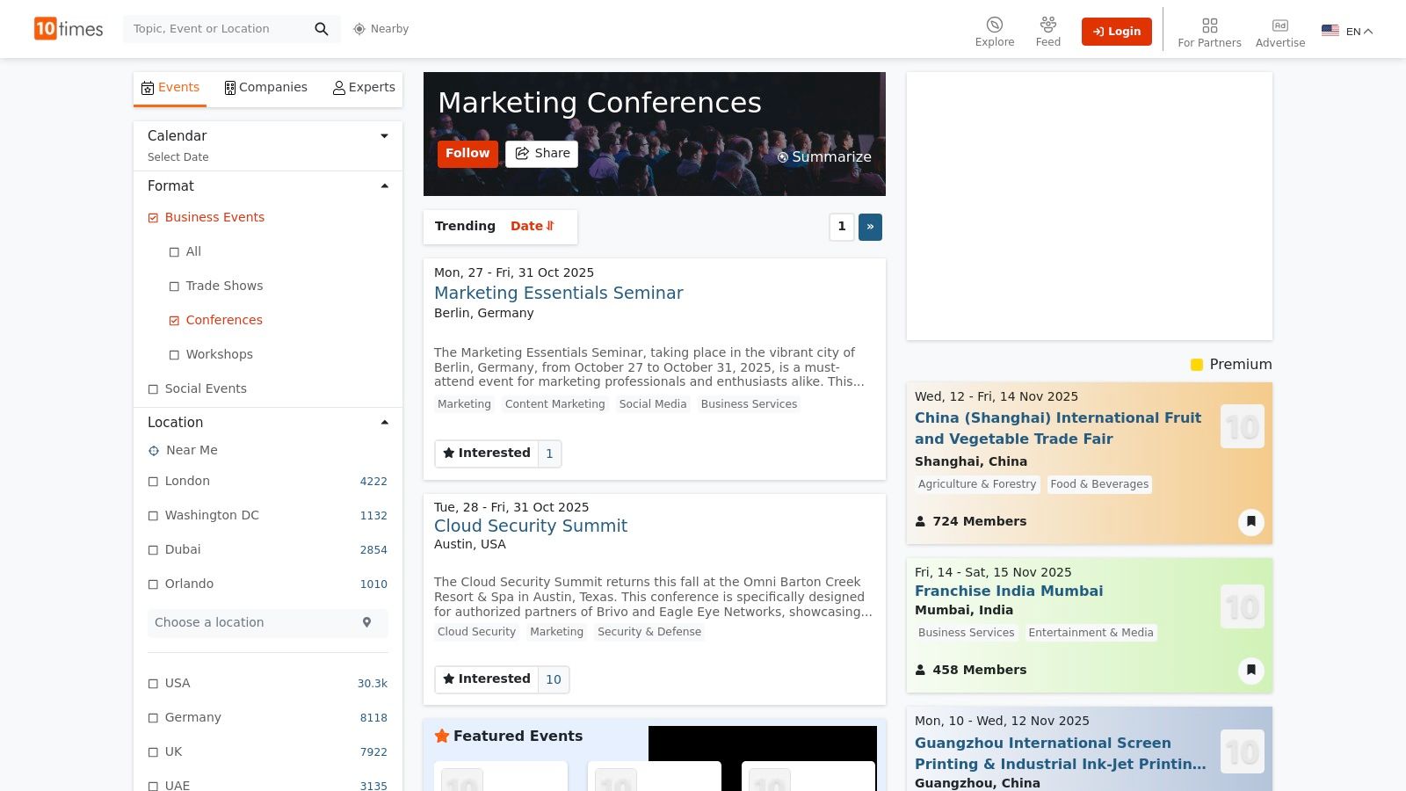Go to the next results page
The width and height of the screenshot is (1406, 791).
(869, 227)
